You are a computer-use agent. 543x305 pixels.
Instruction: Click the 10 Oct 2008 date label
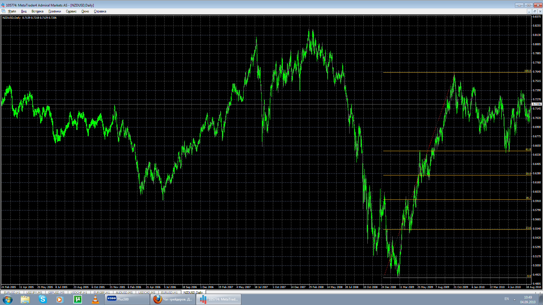pos(370,287)
